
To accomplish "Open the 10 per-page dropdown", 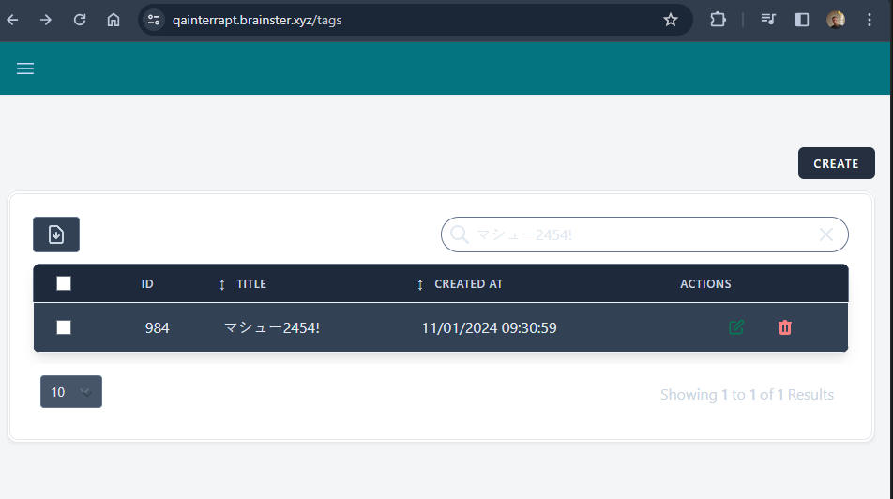I will (x=71, y=392).
